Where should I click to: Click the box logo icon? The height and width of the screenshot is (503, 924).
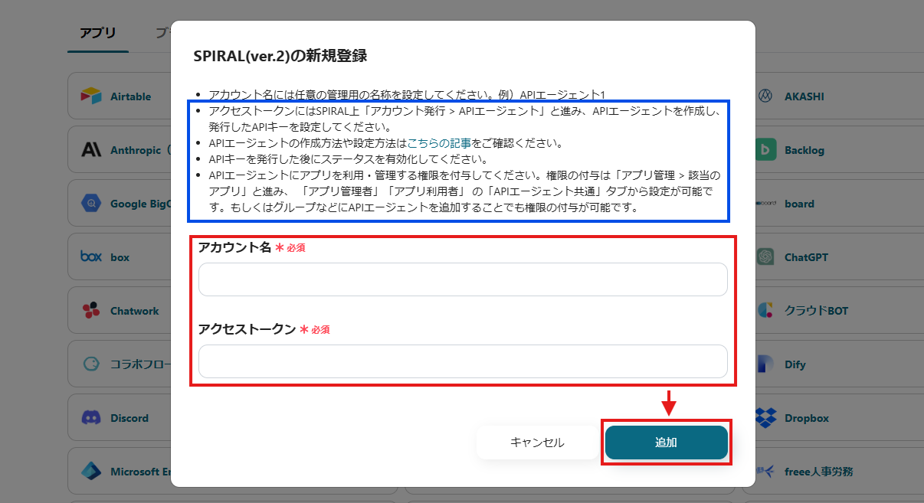tap(91, 257)
